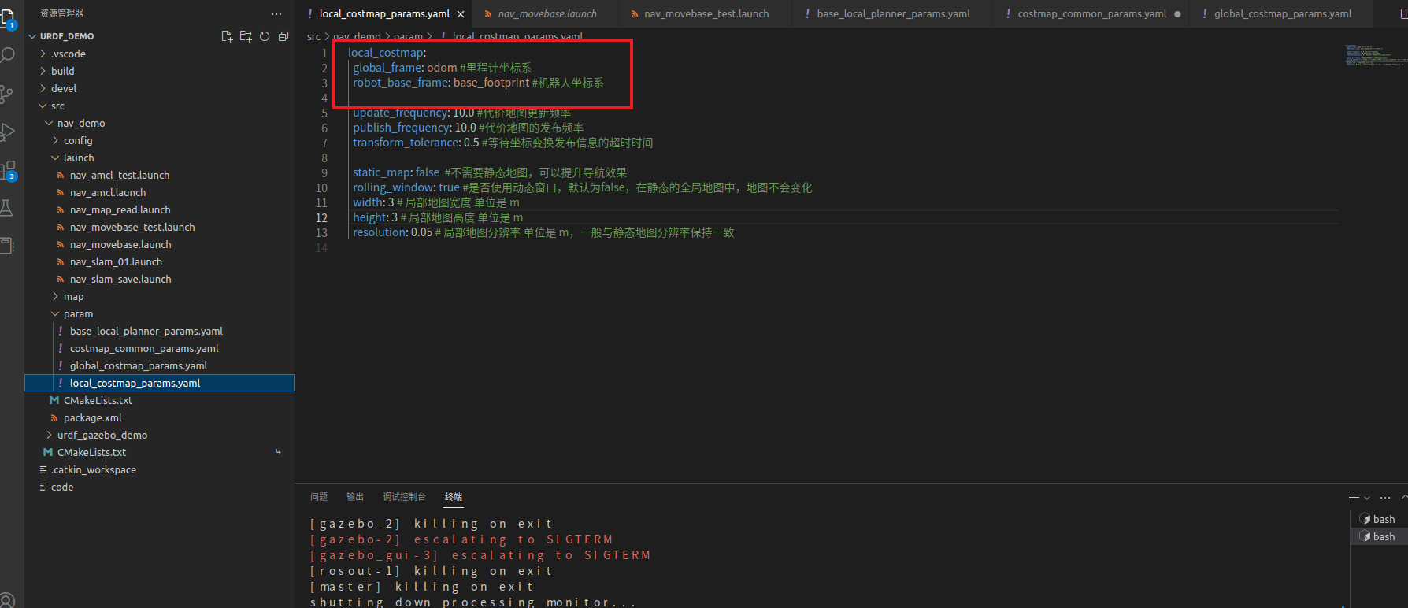Open the 问题 (Problems) panel tab
This screenshot has width=1408, height=608.
[x=318, y=497]
